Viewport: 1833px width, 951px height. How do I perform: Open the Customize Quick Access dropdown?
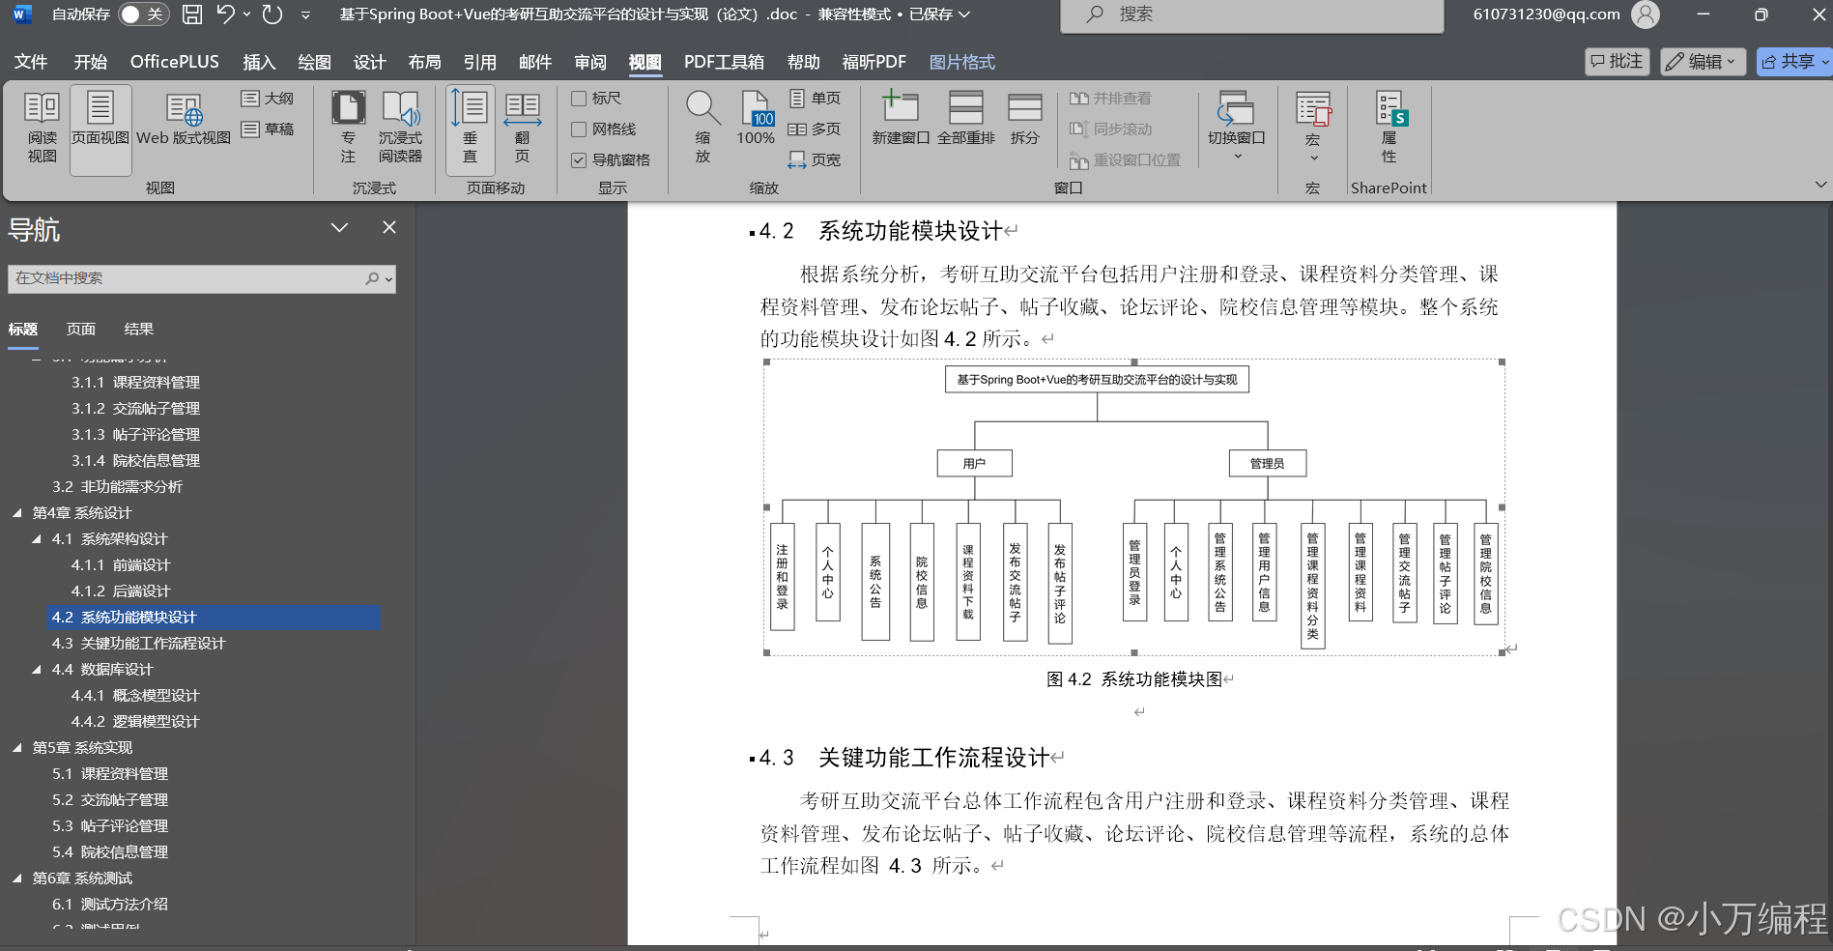(305, 14)
